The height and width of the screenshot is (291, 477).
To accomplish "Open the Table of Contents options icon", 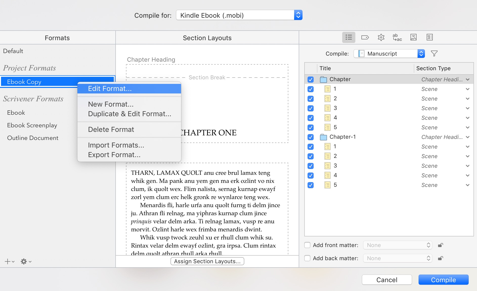I will point(429,37).
